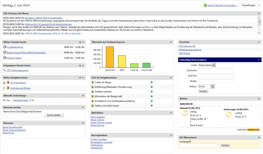Screen dimensions: 263x154
Task: Click priority A icon beside Q1 Präsentation
Action: [4, 83]
